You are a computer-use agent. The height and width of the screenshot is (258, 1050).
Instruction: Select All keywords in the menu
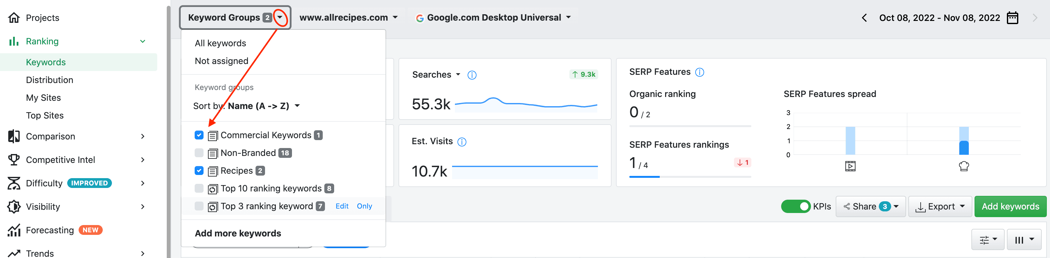[220, 43]
